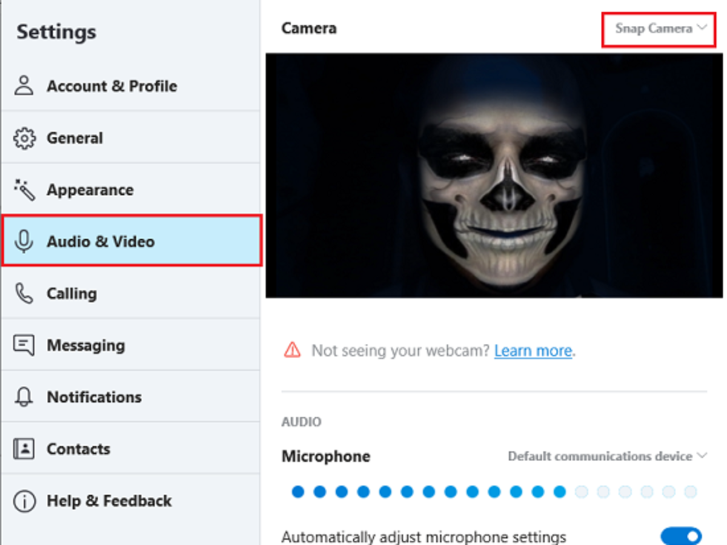Viewport: 727px width, 545px height.
Task: Select the Appearance settings section
Action: click(x=90, y=190)
